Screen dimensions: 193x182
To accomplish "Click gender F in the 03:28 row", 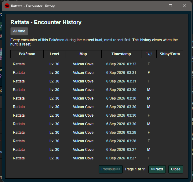I will point(149,141).
